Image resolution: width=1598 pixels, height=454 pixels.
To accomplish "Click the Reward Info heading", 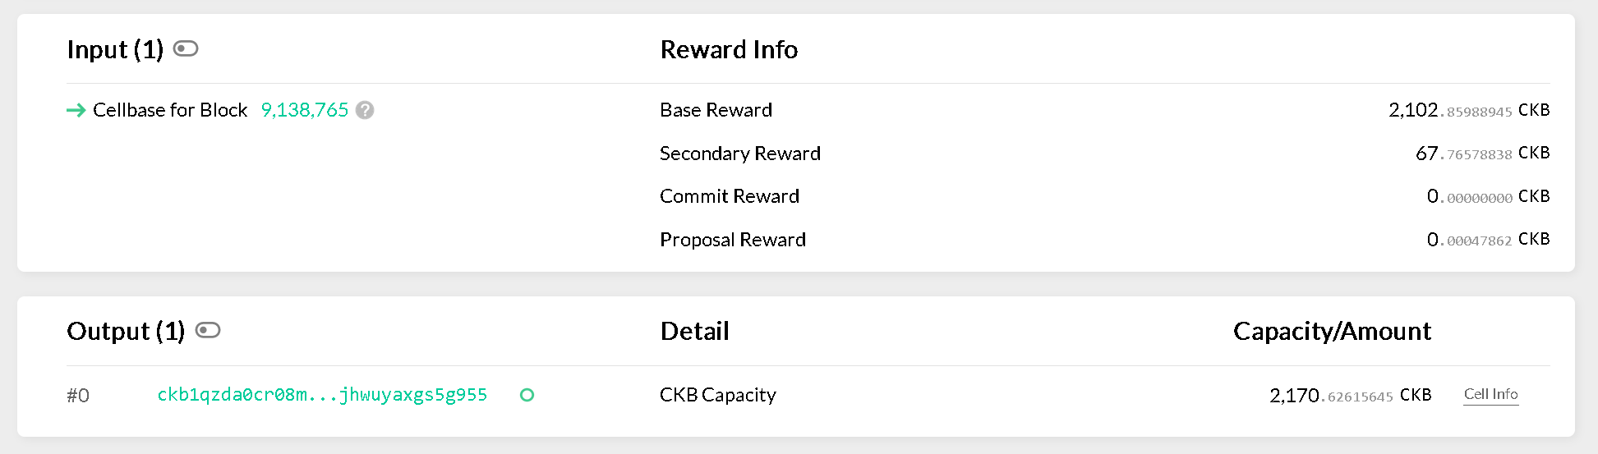I will pos(729,50).
